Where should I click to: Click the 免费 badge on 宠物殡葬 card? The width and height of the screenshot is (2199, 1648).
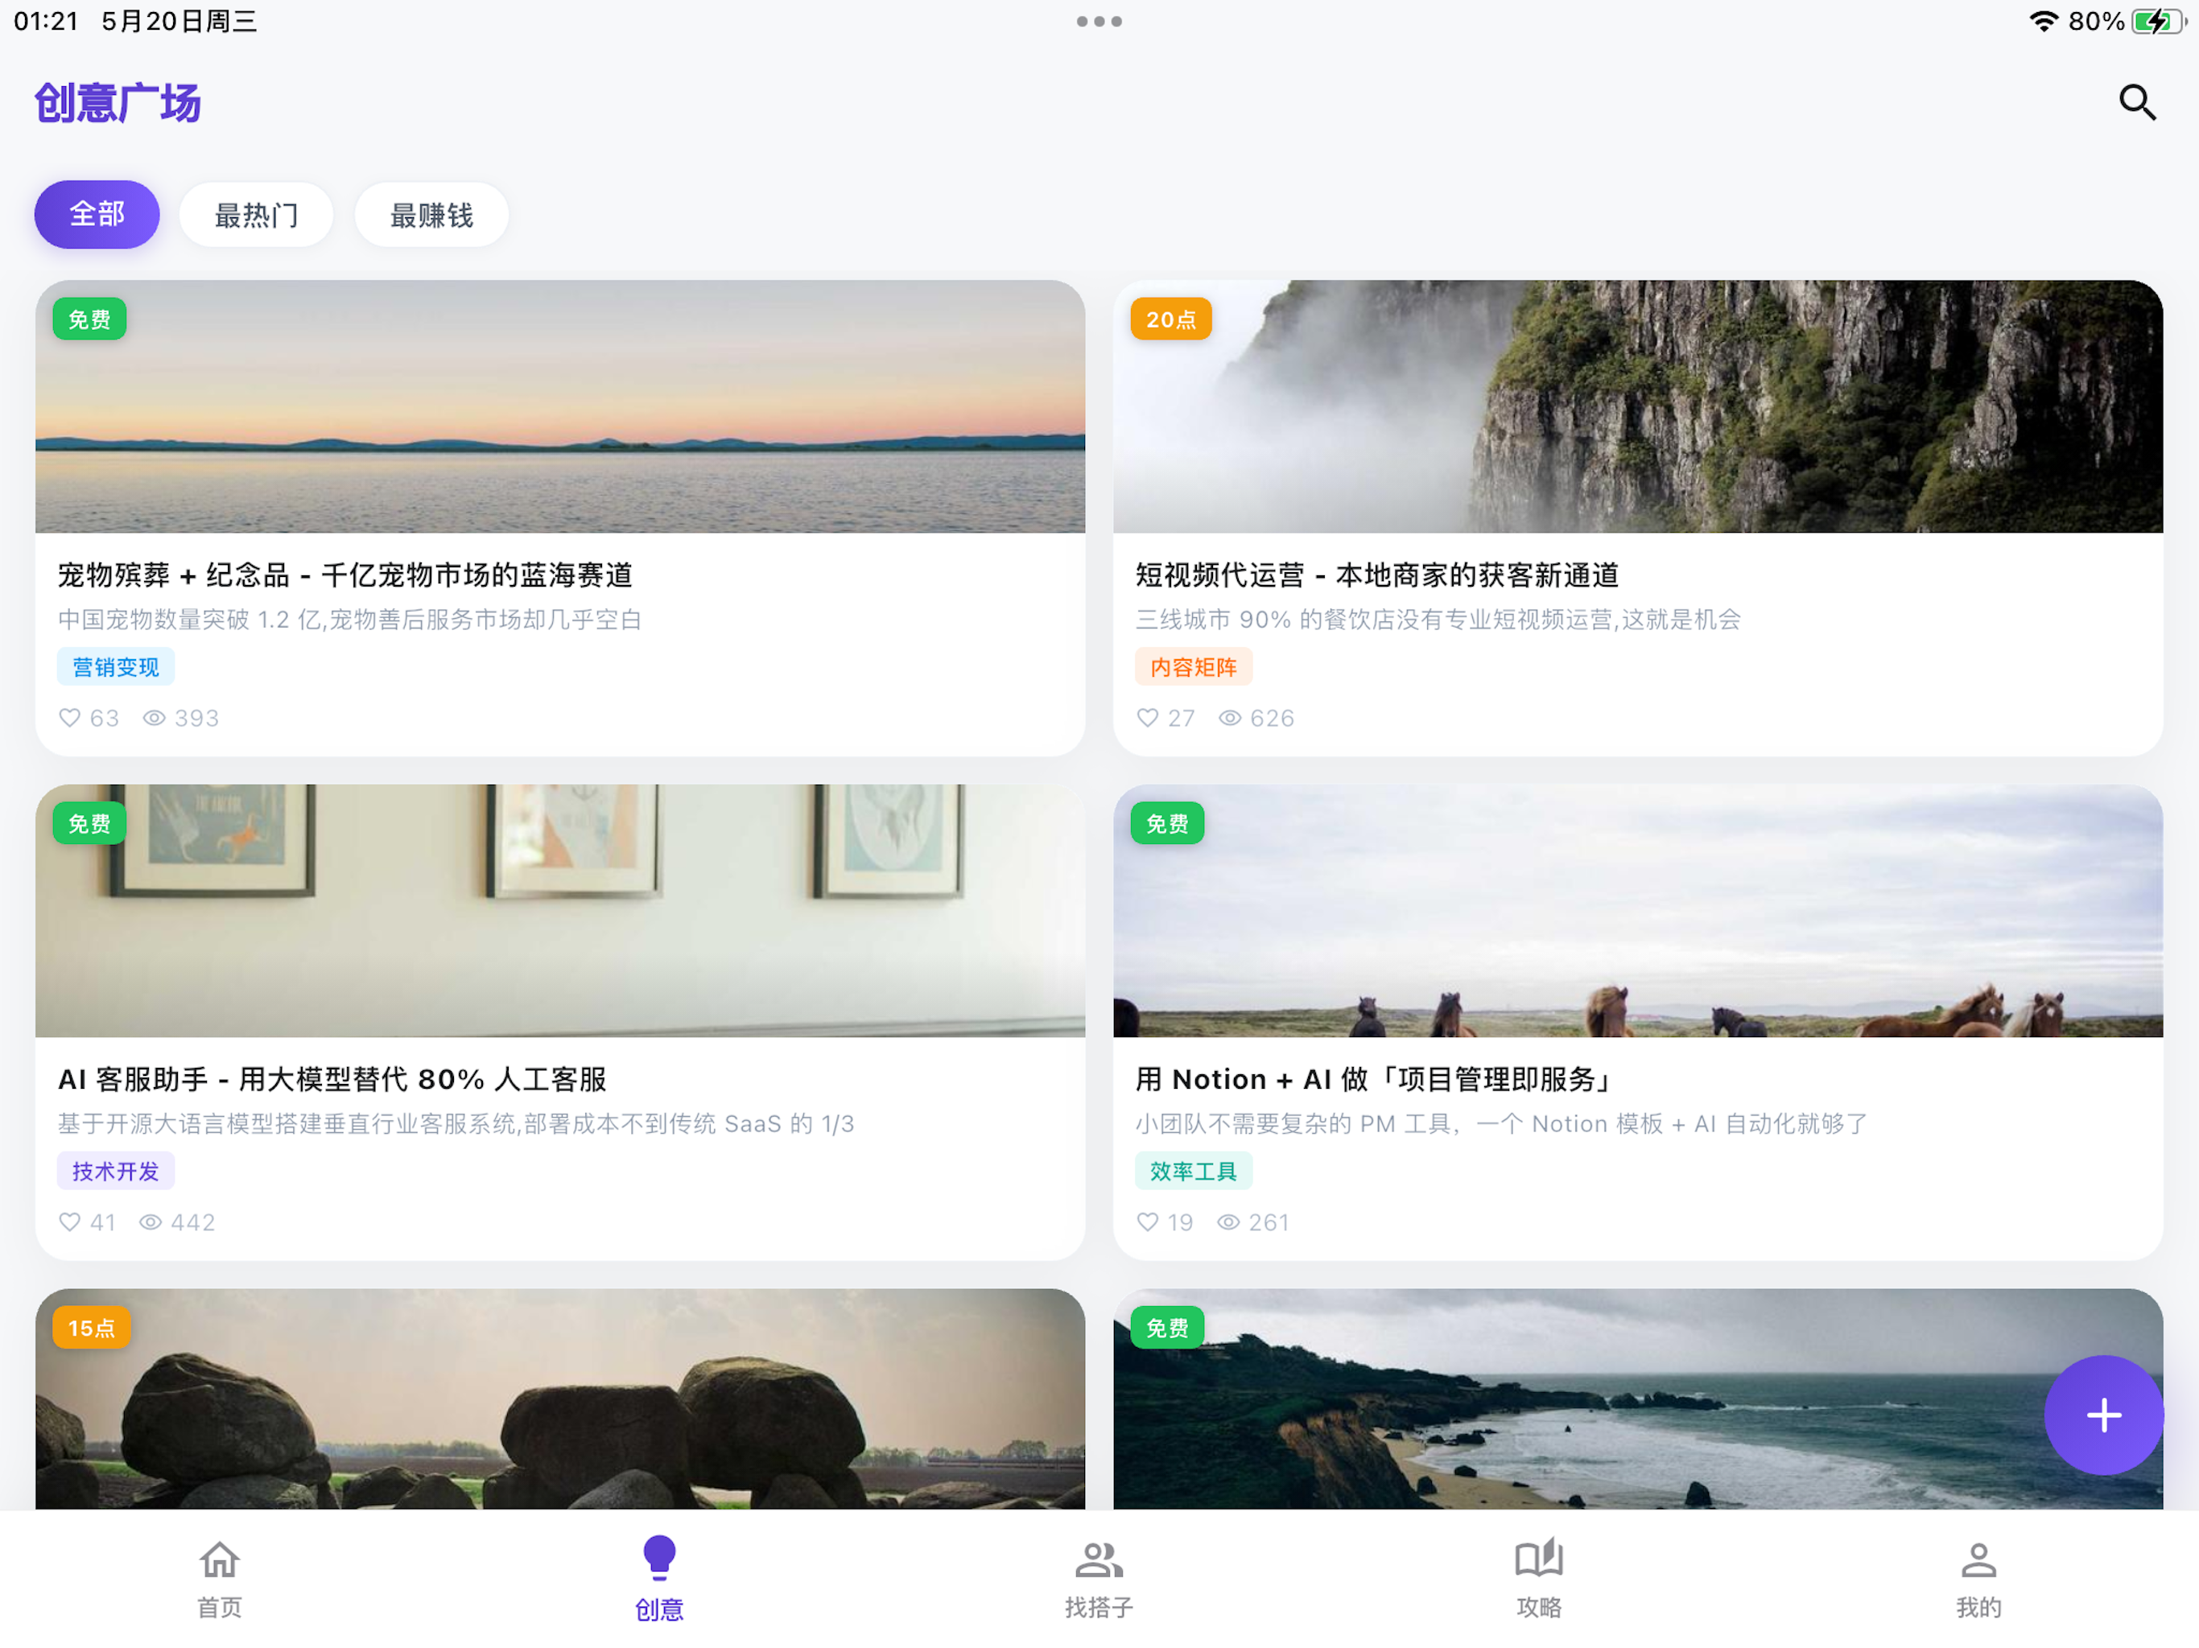pyautogui.click(x=89, y=319)
